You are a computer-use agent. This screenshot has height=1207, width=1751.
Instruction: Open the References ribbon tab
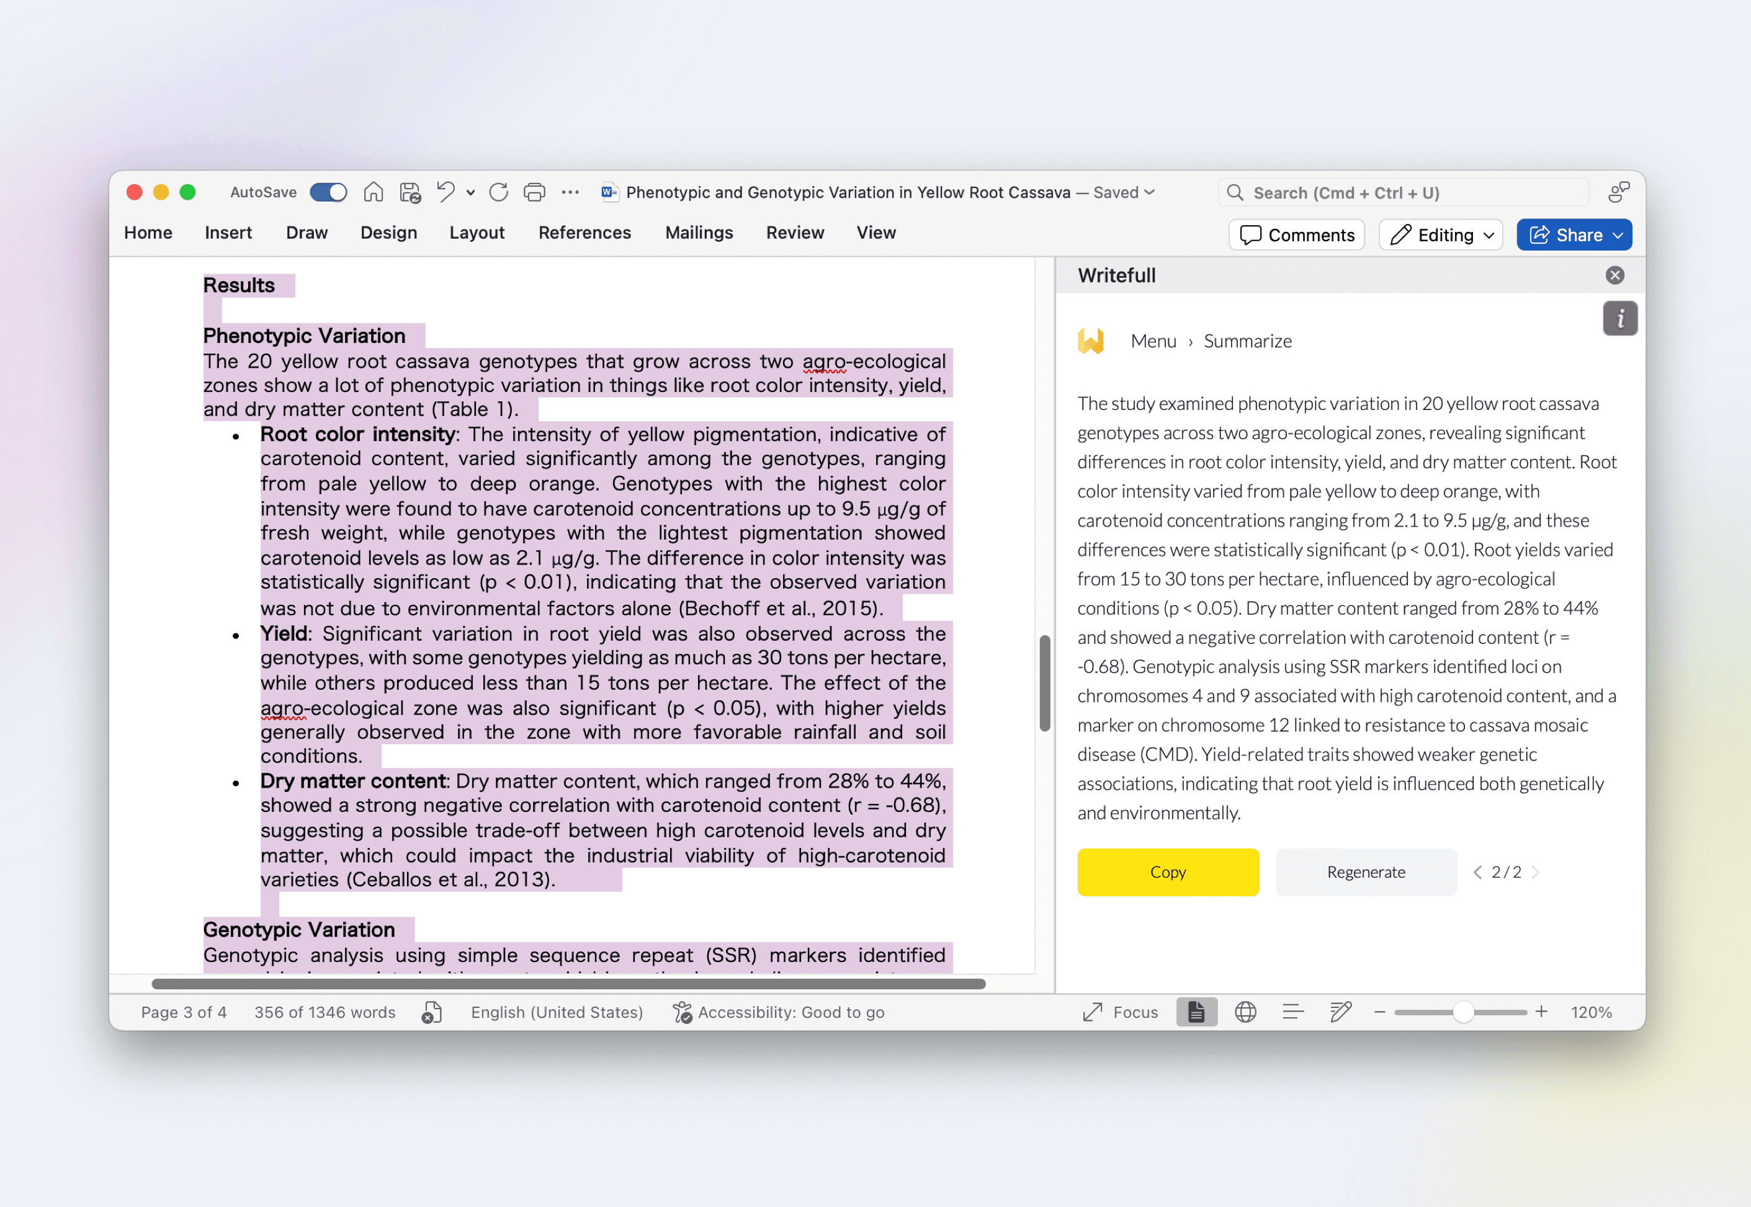pos(584,233)
